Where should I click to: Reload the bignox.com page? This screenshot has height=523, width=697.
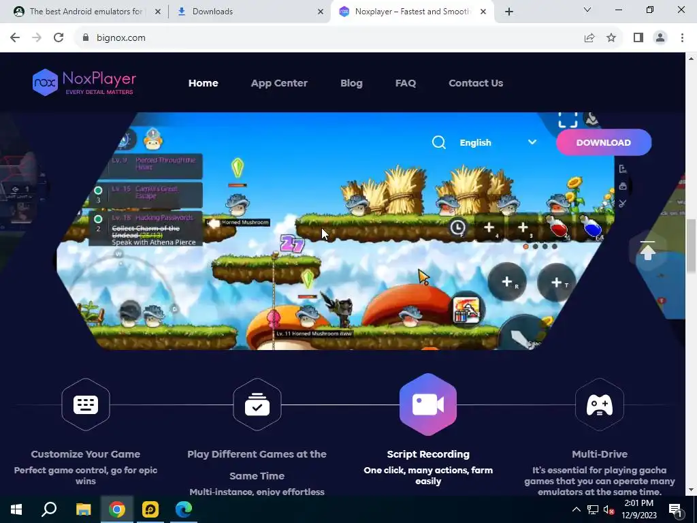(x=59, y=38)
